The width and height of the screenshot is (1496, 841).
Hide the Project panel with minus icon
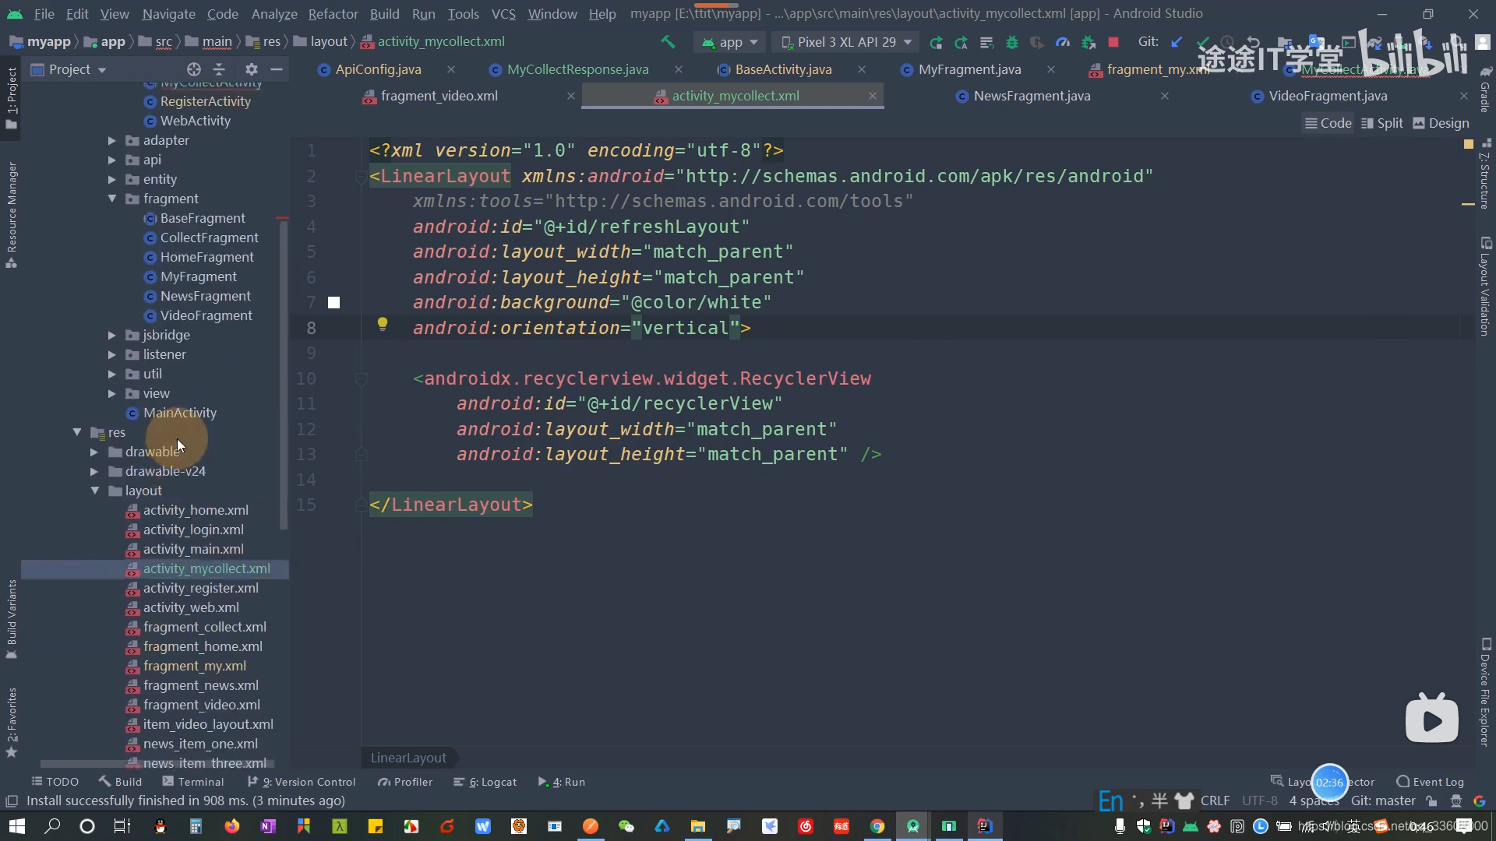tap(276, 69)
